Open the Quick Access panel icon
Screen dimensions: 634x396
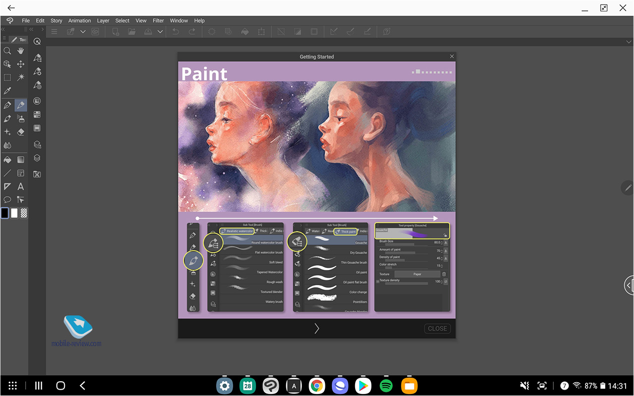click(x=37, y=42)
